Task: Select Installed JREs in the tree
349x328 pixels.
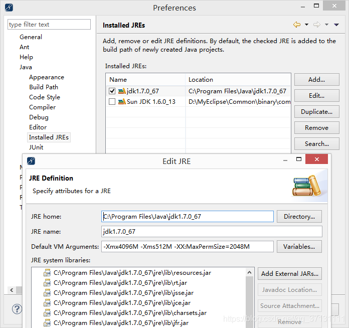Action: tap(49, 137)
